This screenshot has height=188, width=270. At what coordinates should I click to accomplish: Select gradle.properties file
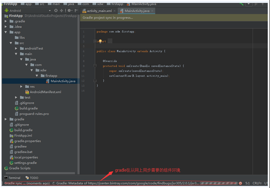[25, 141]
